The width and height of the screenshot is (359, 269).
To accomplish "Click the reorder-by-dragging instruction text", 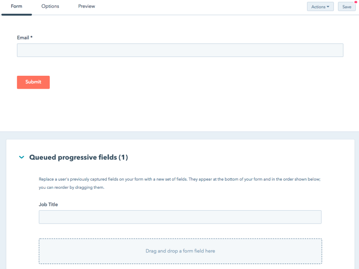I will point(179,182).
